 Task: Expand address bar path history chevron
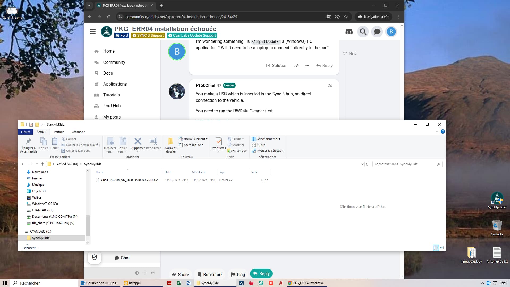pos(362,164)
